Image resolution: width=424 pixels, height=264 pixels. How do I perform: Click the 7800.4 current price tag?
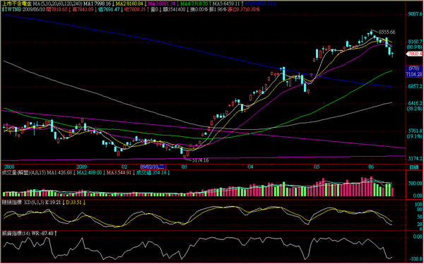[415, 54]
